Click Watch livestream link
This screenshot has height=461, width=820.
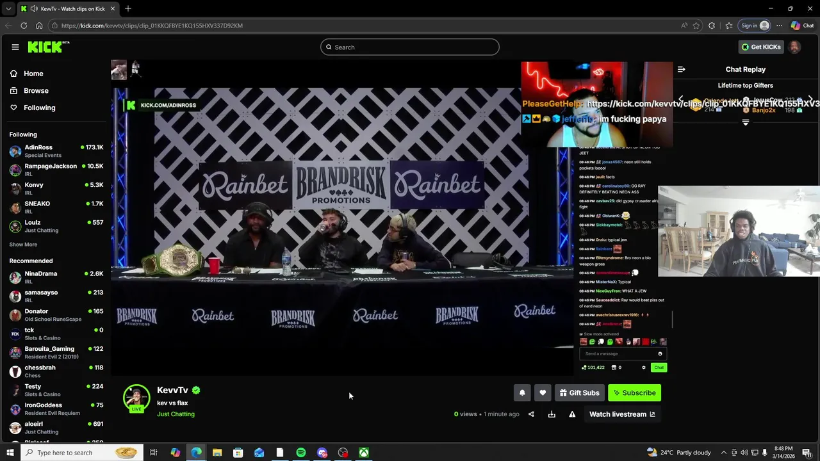click(x=622, y=414)
